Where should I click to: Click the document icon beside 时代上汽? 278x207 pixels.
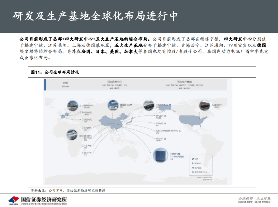[x=165, y=116]
